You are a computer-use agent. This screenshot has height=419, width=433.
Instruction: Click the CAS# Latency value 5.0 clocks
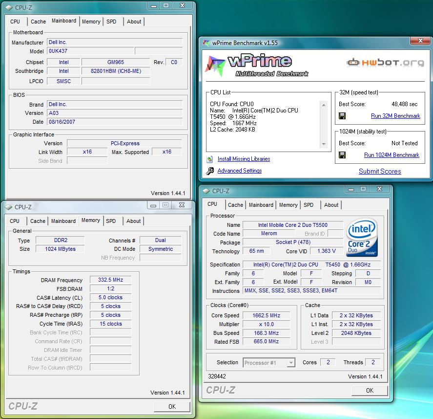pyautogui.click(x=110, y=298)
